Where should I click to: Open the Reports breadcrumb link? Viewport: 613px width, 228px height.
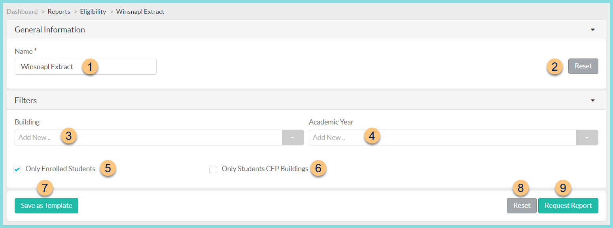click(59, 11)
